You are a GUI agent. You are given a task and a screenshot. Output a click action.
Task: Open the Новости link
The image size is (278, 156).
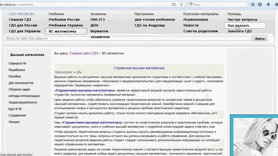point(191,25)
